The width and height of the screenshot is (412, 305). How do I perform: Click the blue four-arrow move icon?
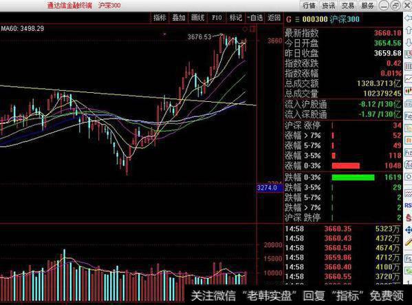[409, 230]
